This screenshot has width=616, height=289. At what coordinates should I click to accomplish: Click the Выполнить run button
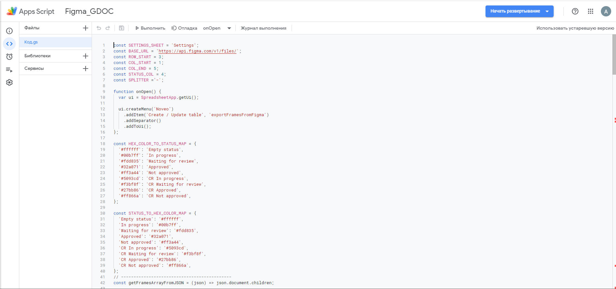[x=150, y=28]
